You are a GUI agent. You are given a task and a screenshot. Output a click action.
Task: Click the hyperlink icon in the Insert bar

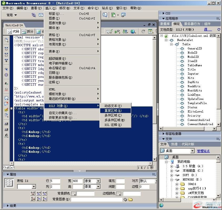(34, 15)
